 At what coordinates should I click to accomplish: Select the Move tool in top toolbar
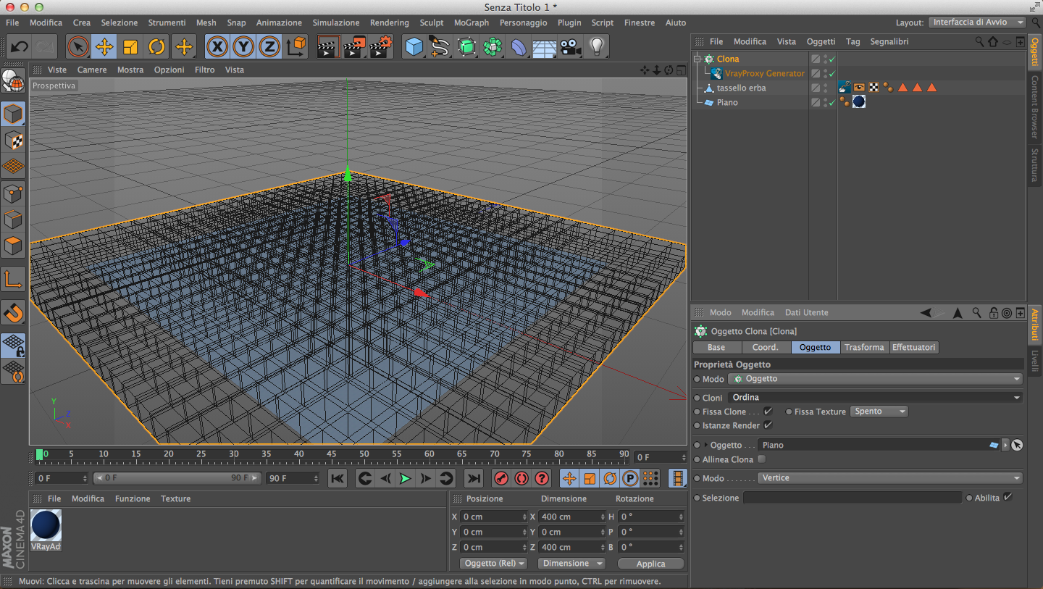tap(104, 48)
